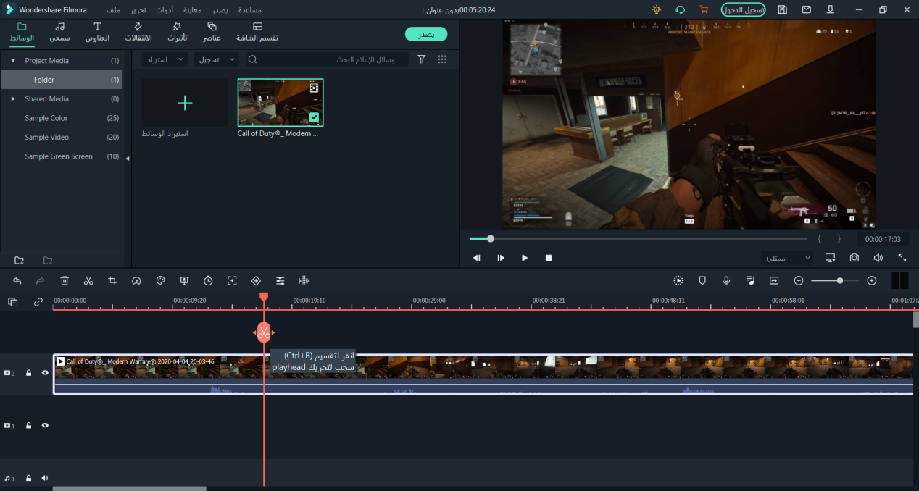Save the project with the floppy disk icon
Screen dimensions: 919x491
[783, 9]
